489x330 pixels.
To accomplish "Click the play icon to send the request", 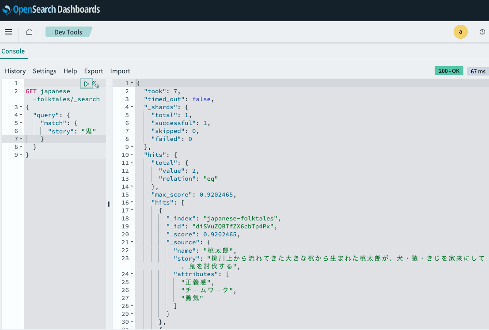I will pos(87,83).
